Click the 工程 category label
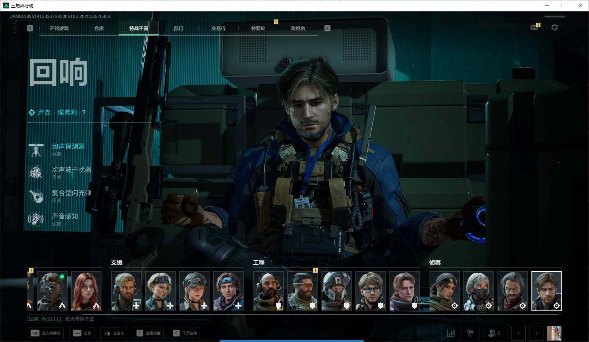 pyautogui.click(x=259, y=263)
